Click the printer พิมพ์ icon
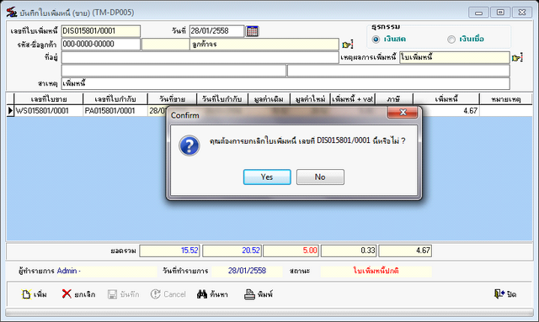Viewport: 539px width, 322px height. (x=249, y=294)
